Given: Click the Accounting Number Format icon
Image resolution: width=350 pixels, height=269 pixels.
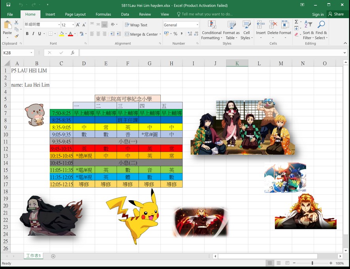Looking at the screenshot, I should (x=167, y=34).
